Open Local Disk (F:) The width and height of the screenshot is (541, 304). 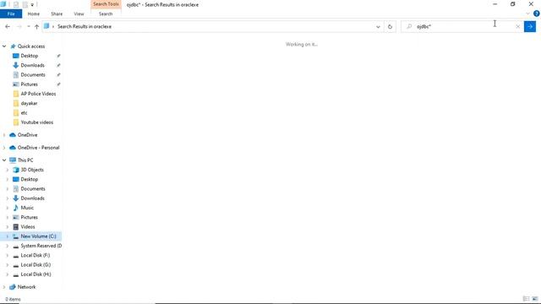[x=36, y=255]
